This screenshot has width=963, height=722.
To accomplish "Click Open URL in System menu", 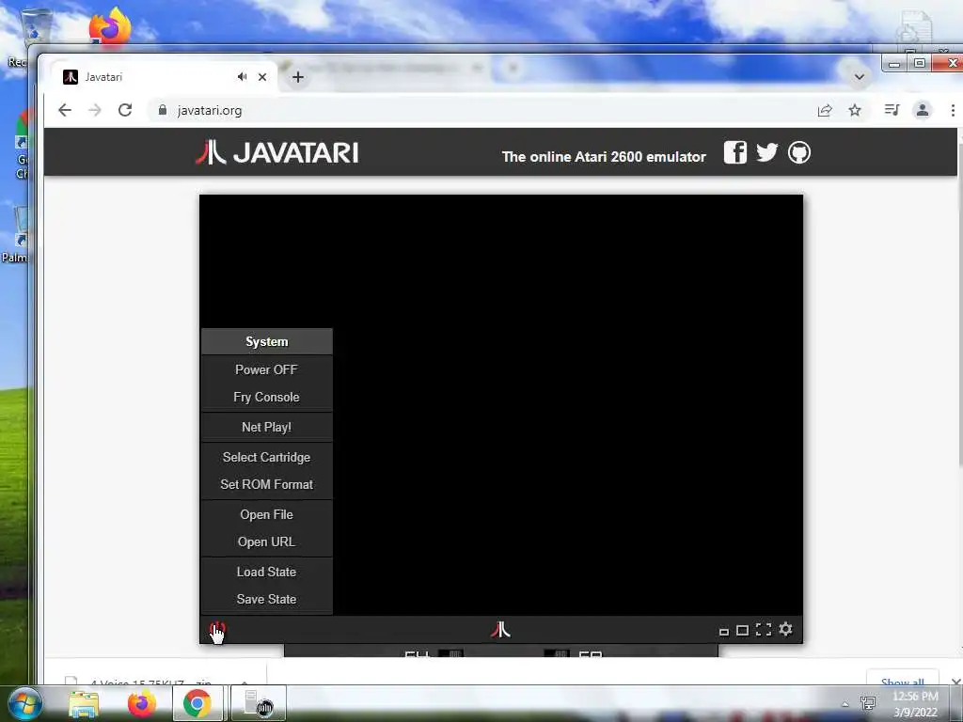I will point(266,542).
